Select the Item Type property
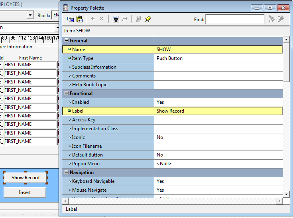Viewport: 293px width, 218px height. pyautogui.click(x=108, y=58)
